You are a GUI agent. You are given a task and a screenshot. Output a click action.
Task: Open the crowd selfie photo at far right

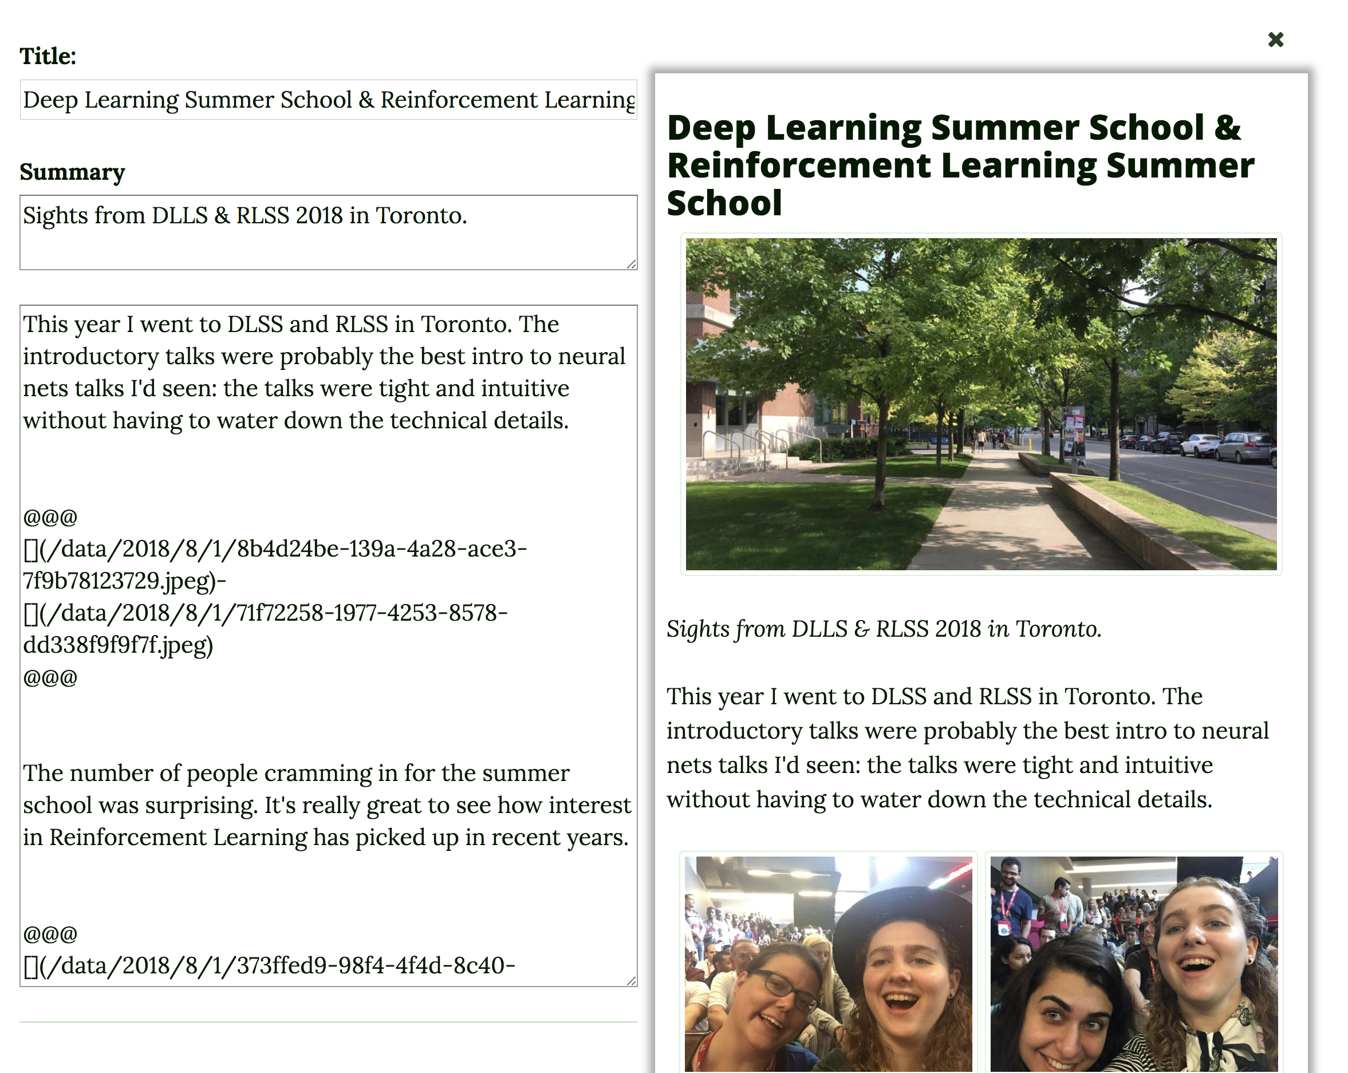point(1134,963)
